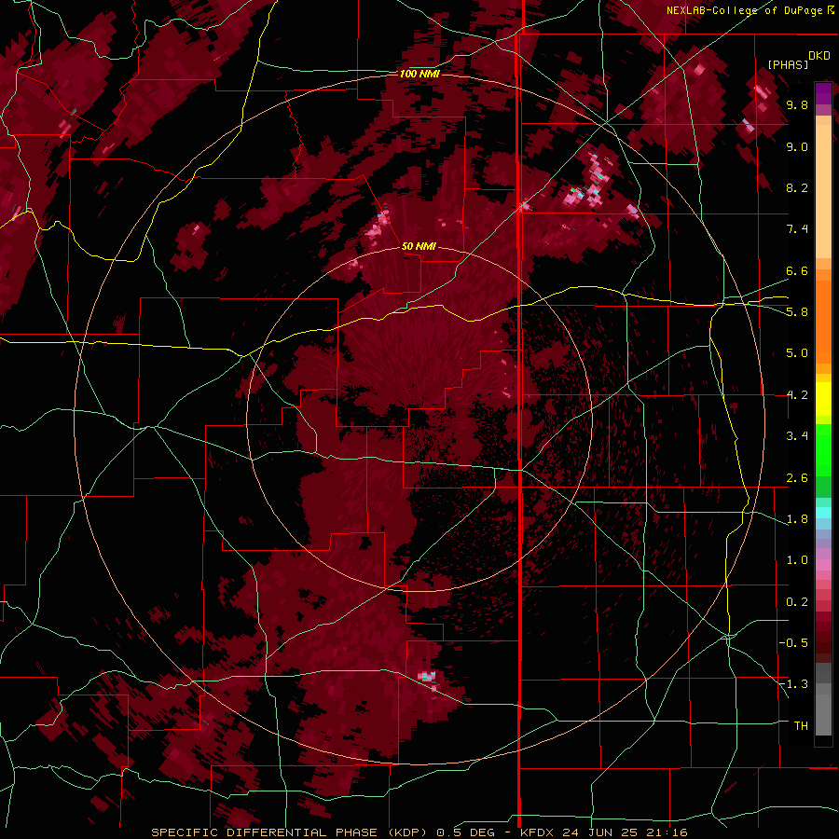Click the peach segment of the color bar
Screen dimensions: 839x839
coord(823,191)
